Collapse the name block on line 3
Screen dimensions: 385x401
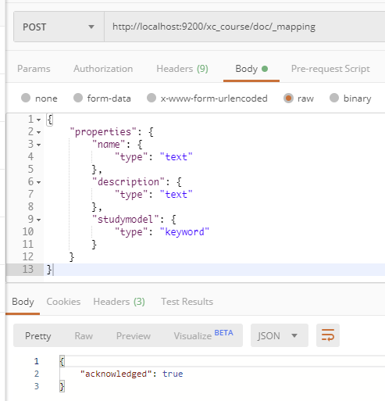click(39, 145)
